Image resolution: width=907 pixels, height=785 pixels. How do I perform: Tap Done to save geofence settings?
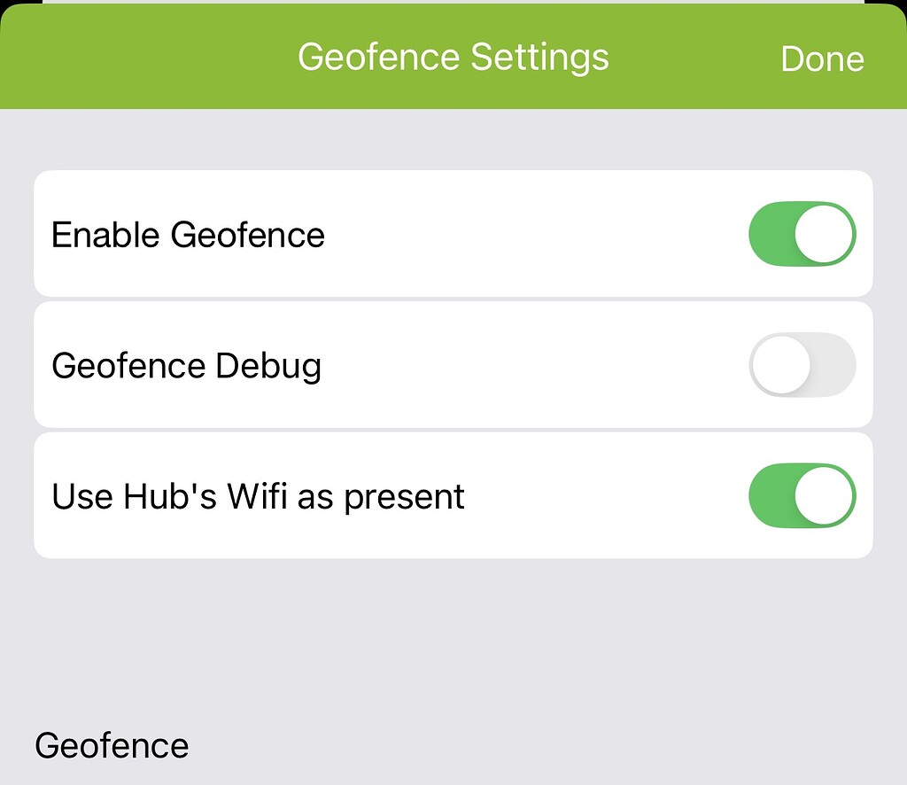click(822, 57)
